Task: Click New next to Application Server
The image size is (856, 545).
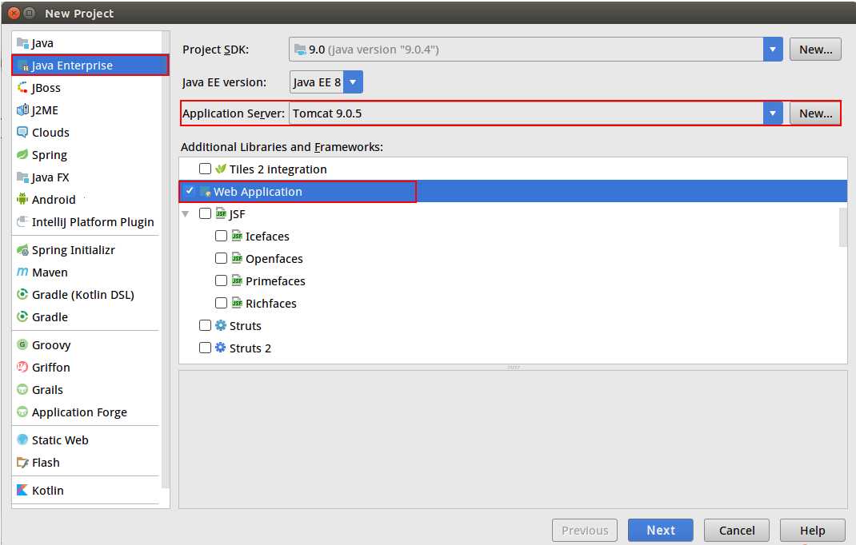Action: click(x=815, y=113)
